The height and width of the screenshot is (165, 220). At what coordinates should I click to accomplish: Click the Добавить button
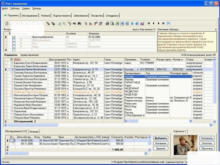click(x=161, y=138)
